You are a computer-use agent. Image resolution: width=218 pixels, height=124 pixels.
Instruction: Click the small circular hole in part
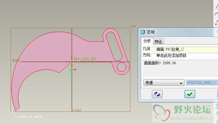tap(122, 67)
